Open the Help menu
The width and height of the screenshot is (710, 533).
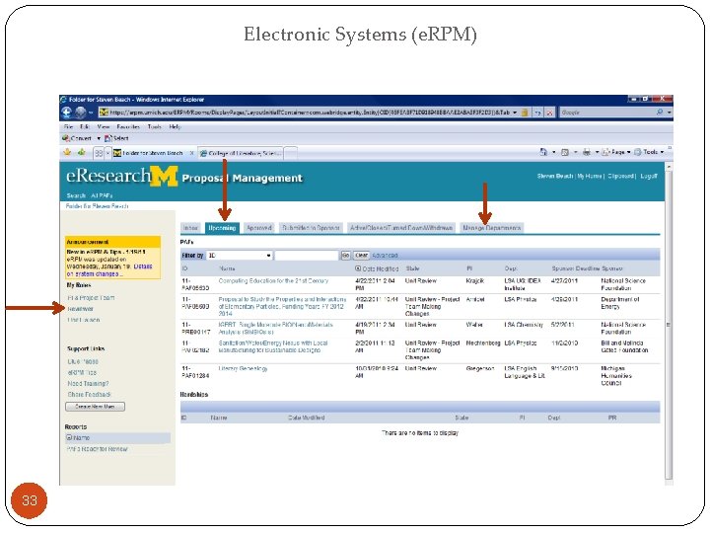(x=176, y=127)
